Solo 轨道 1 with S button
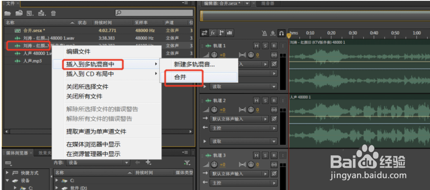This screenshot has height=190, width=430. (x=265, y=46)
